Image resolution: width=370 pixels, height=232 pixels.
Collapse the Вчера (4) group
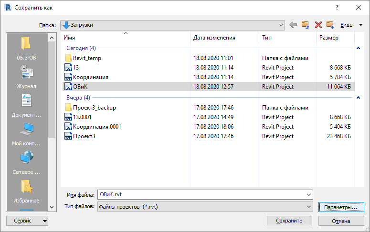coord(358,98)
